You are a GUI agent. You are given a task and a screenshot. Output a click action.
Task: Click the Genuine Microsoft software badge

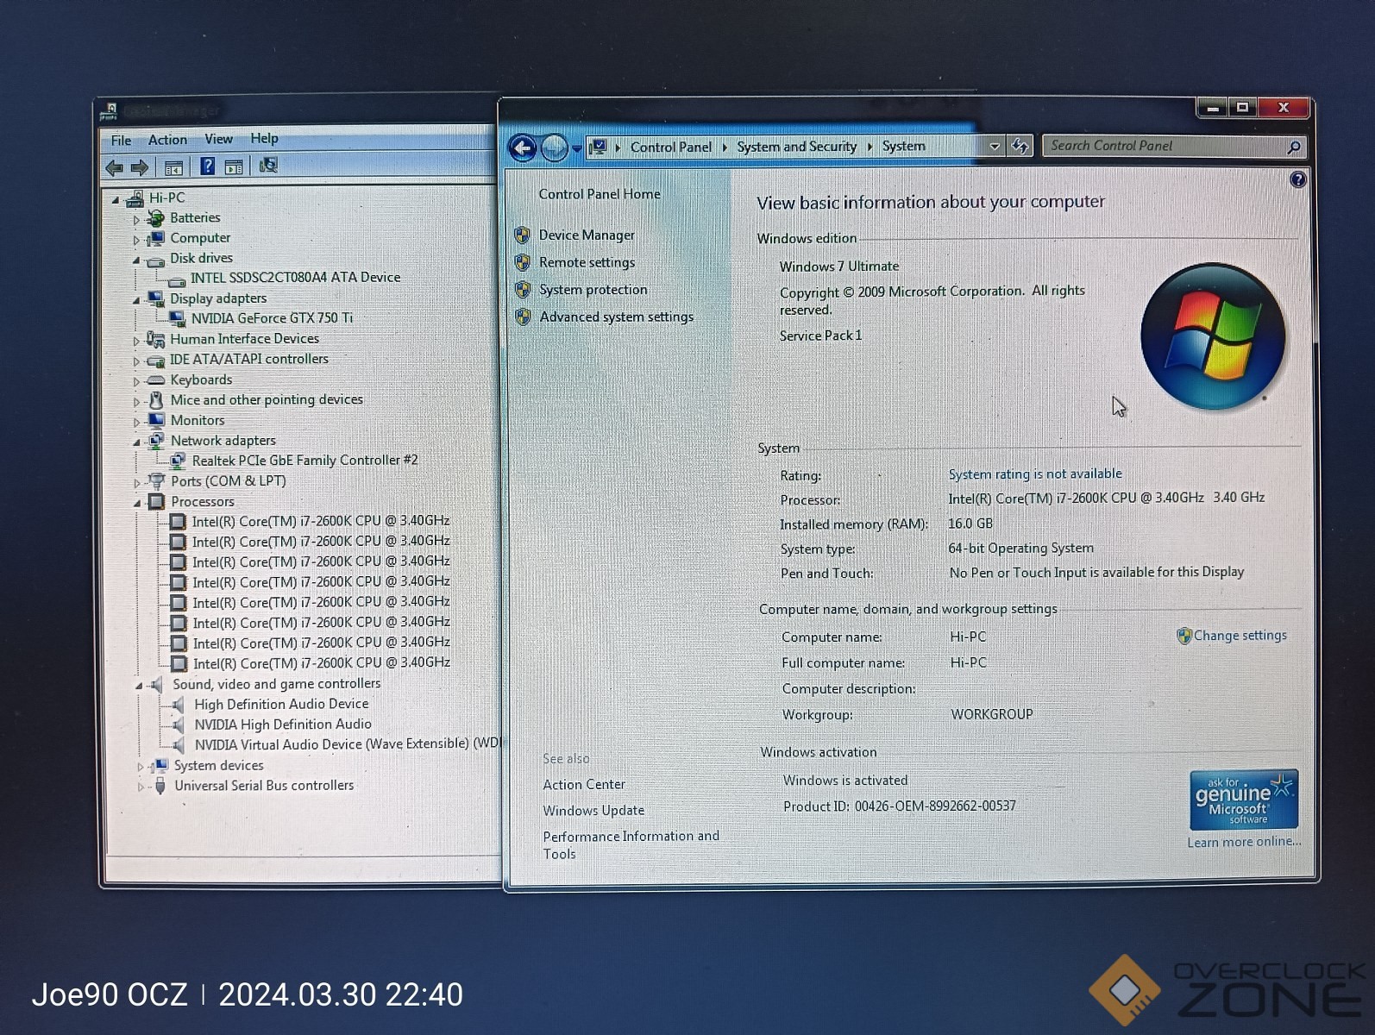click(1243, 800)
